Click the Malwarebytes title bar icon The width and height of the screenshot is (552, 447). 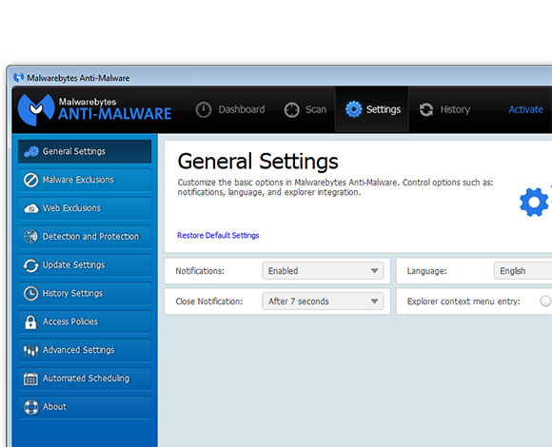(19, 77)
